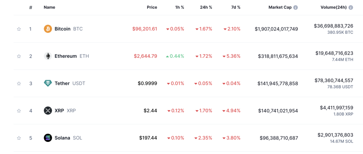Screen dimensions: 363x154
Task: Click Ethereum's 7.44M ETH volume figure
Action: [343, 60]
